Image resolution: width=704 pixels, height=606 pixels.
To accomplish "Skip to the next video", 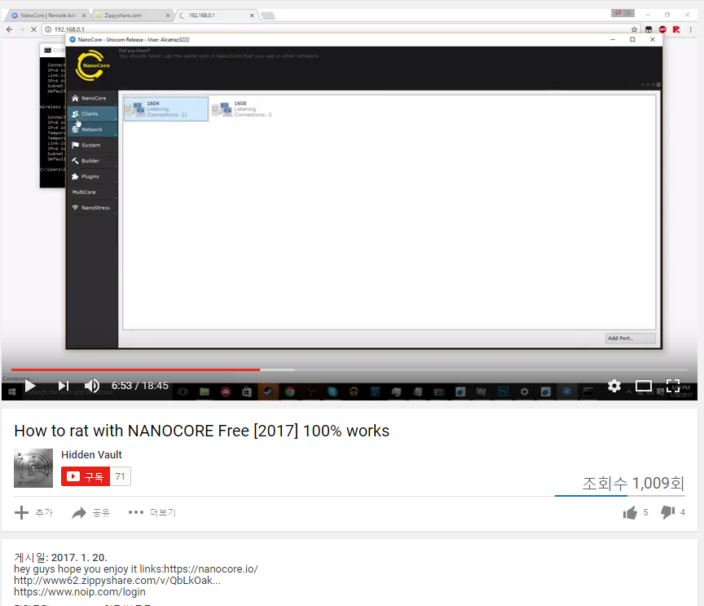I will (x=64, y=386).
